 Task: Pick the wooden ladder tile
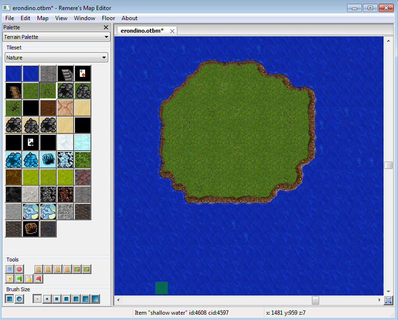point(13,91)
